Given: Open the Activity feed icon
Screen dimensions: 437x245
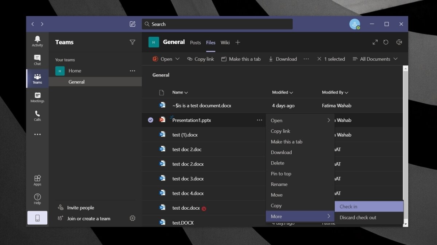Looking at the screenshot, I should (x=37, y=41).
